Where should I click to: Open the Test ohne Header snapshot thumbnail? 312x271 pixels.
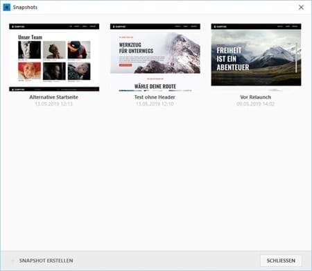point(155,58)
